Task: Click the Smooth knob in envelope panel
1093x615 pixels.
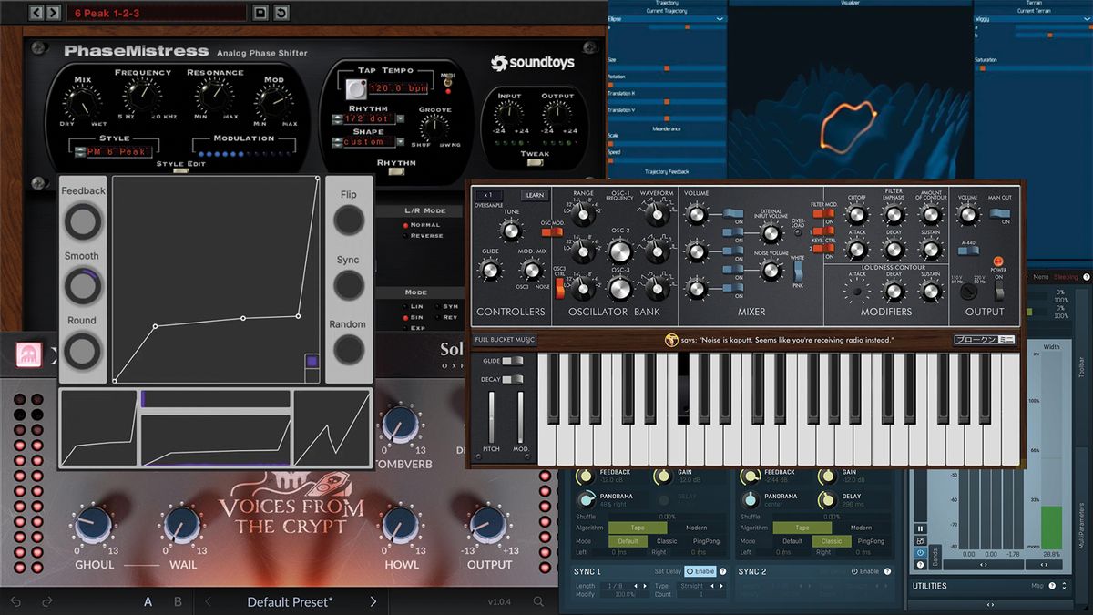Action: tap(83, 286)
